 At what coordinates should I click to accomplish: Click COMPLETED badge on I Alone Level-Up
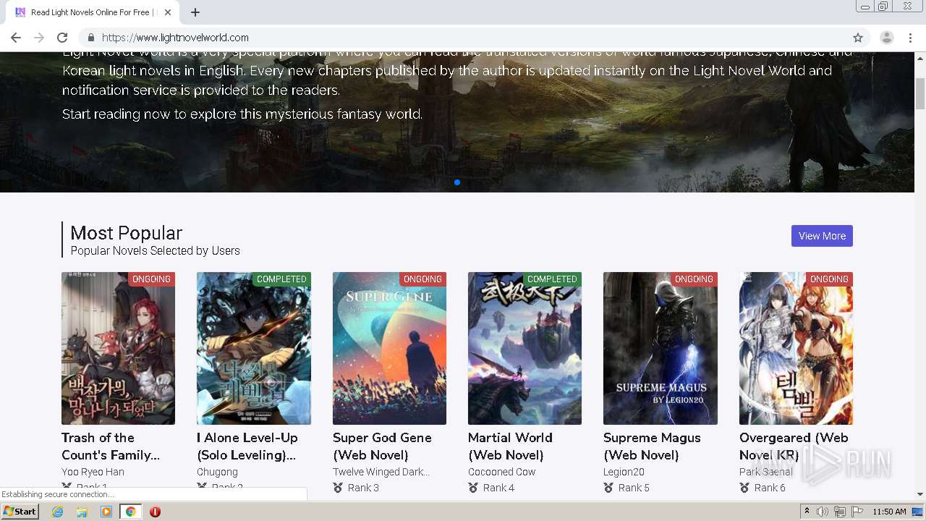click(x=281, y=279)
